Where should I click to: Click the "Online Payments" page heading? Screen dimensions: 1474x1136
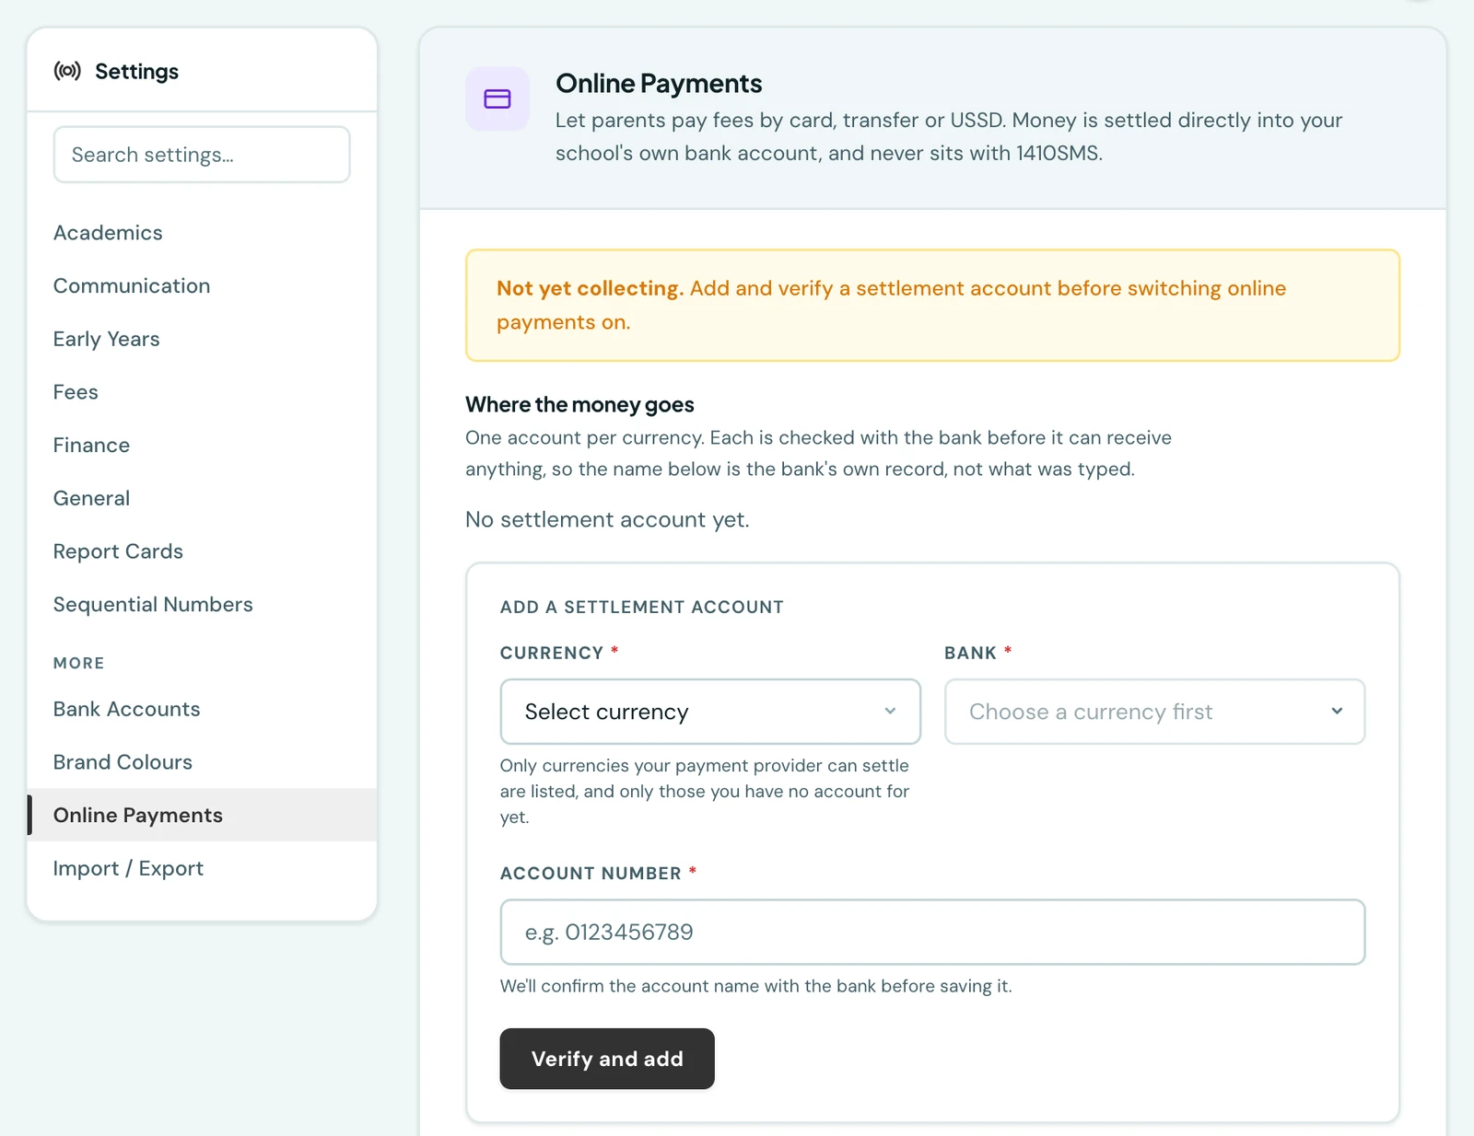pyautogui.click(x=659, y=84)
